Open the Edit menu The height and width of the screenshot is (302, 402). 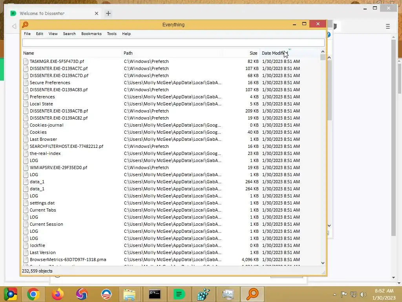pos(40,34)
